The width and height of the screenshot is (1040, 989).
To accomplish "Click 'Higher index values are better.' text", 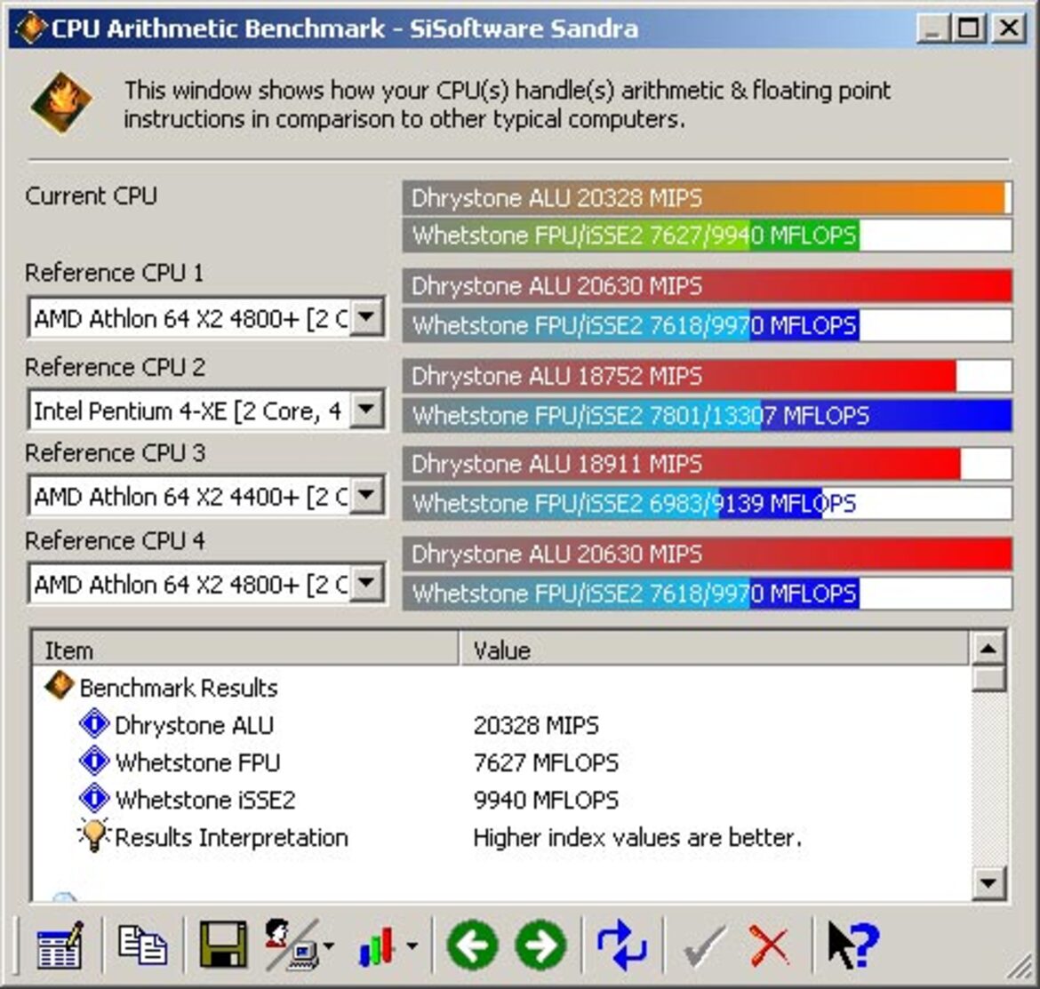I will pos(637,837).
